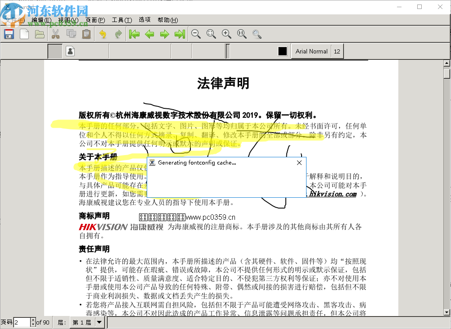Create a new document
Image resolution: width=451 pixels, height=329 pixels.
tap(24, 34)
